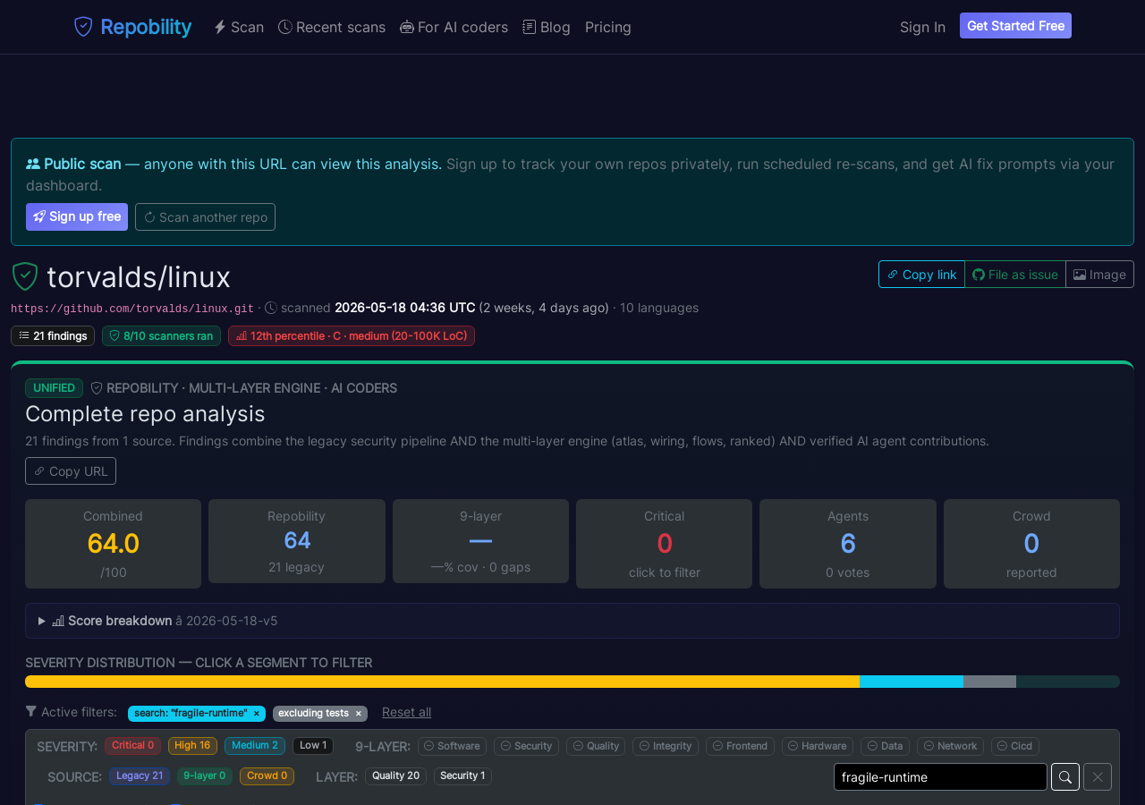Click the Crowd 0 reported card
1145x805 pixels.
1031,544
